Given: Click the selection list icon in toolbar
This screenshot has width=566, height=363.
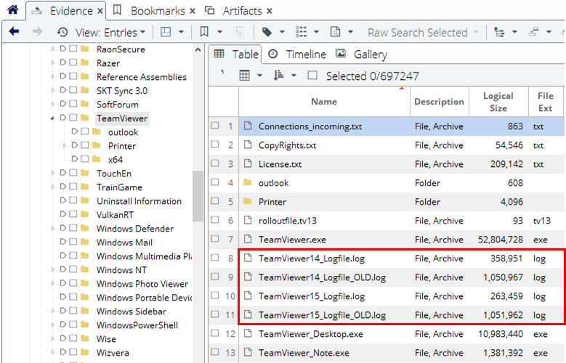Looking at the screenshot, I should pos(301,32).
